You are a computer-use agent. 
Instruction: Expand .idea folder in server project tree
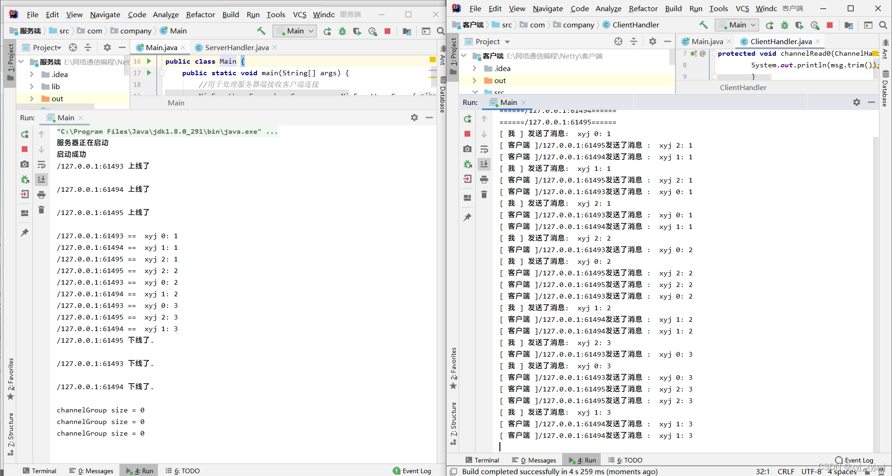32,74
